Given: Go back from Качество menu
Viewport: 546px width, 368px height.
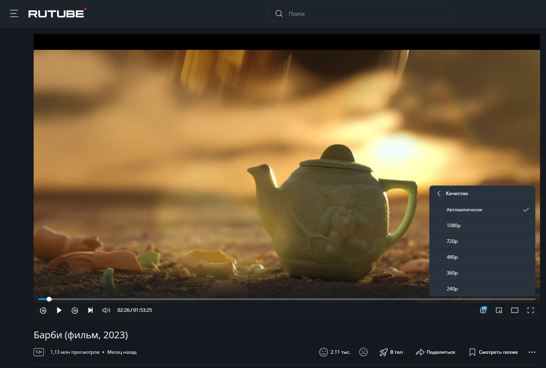Looking at the screenshot, I should pyautogui.click(x=439, y=193).
